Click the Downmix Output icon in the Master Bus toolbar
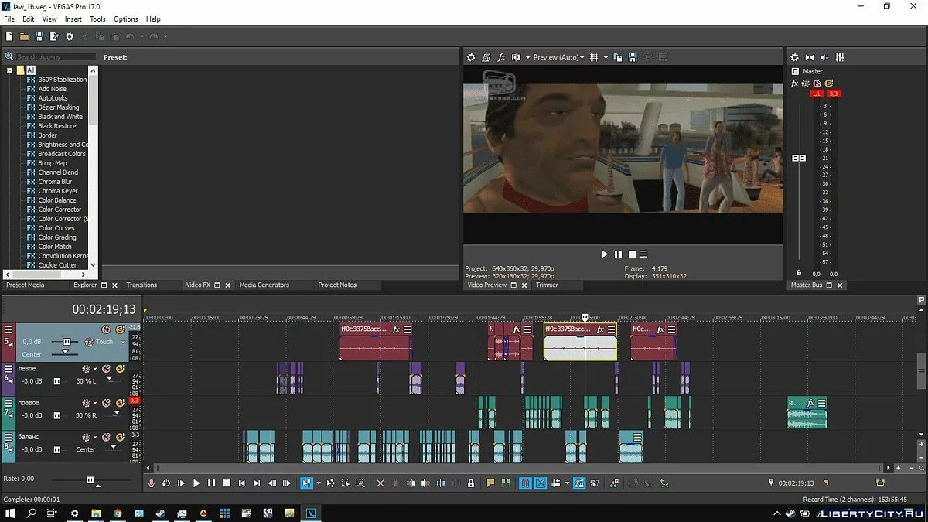 [x=810, y=57]
